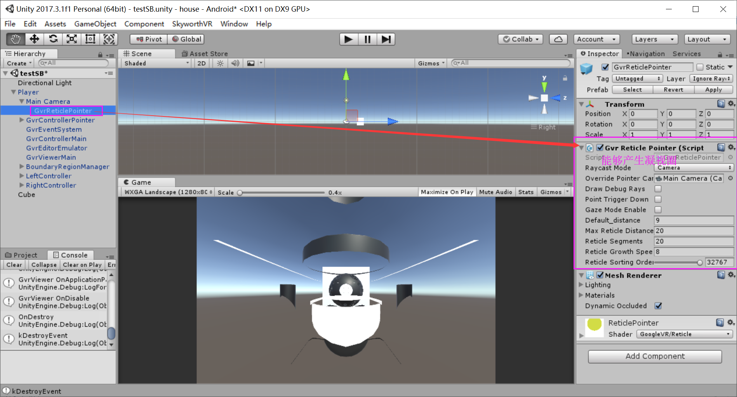The image size is (737, 397).
Task: Pause play mode with the pause icon
Action: click(367, 39)
